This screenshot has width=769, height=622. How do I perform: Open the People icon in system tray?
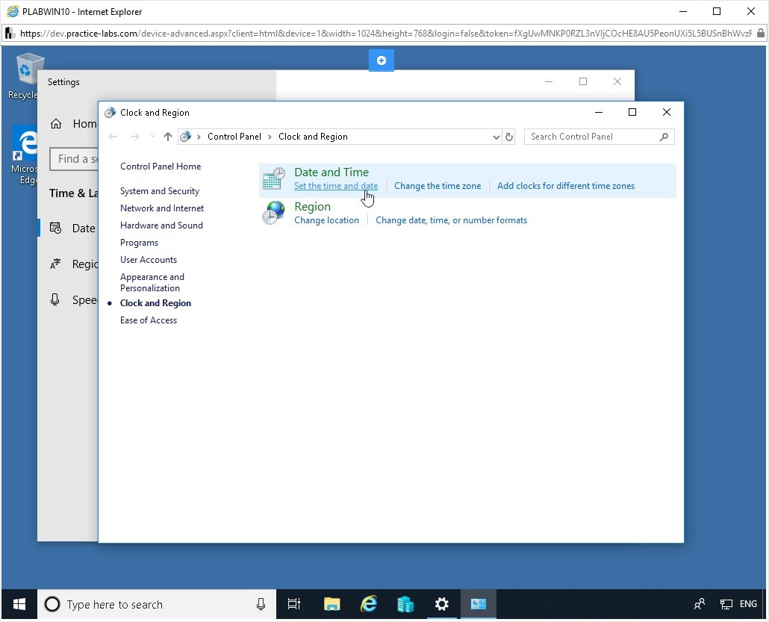(x=700, y=604)
